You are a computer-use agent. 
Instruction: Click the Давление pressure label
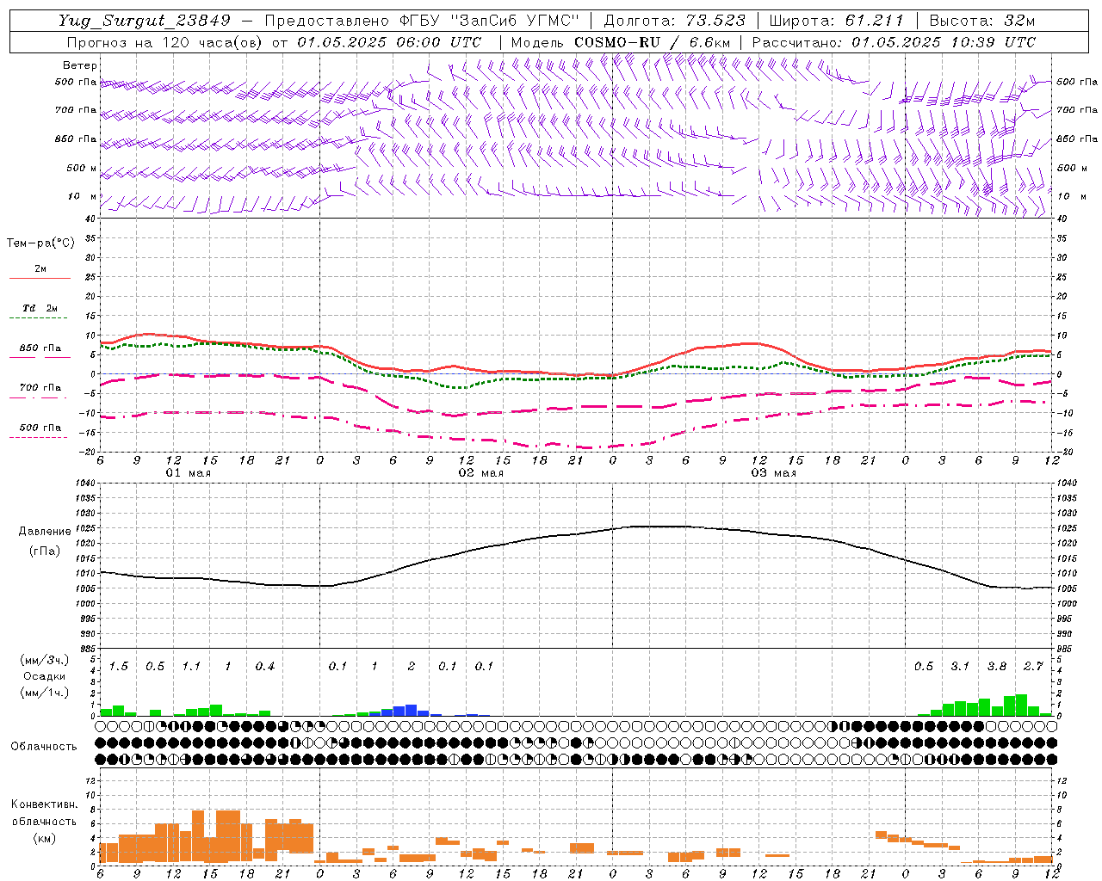(45, 532)
